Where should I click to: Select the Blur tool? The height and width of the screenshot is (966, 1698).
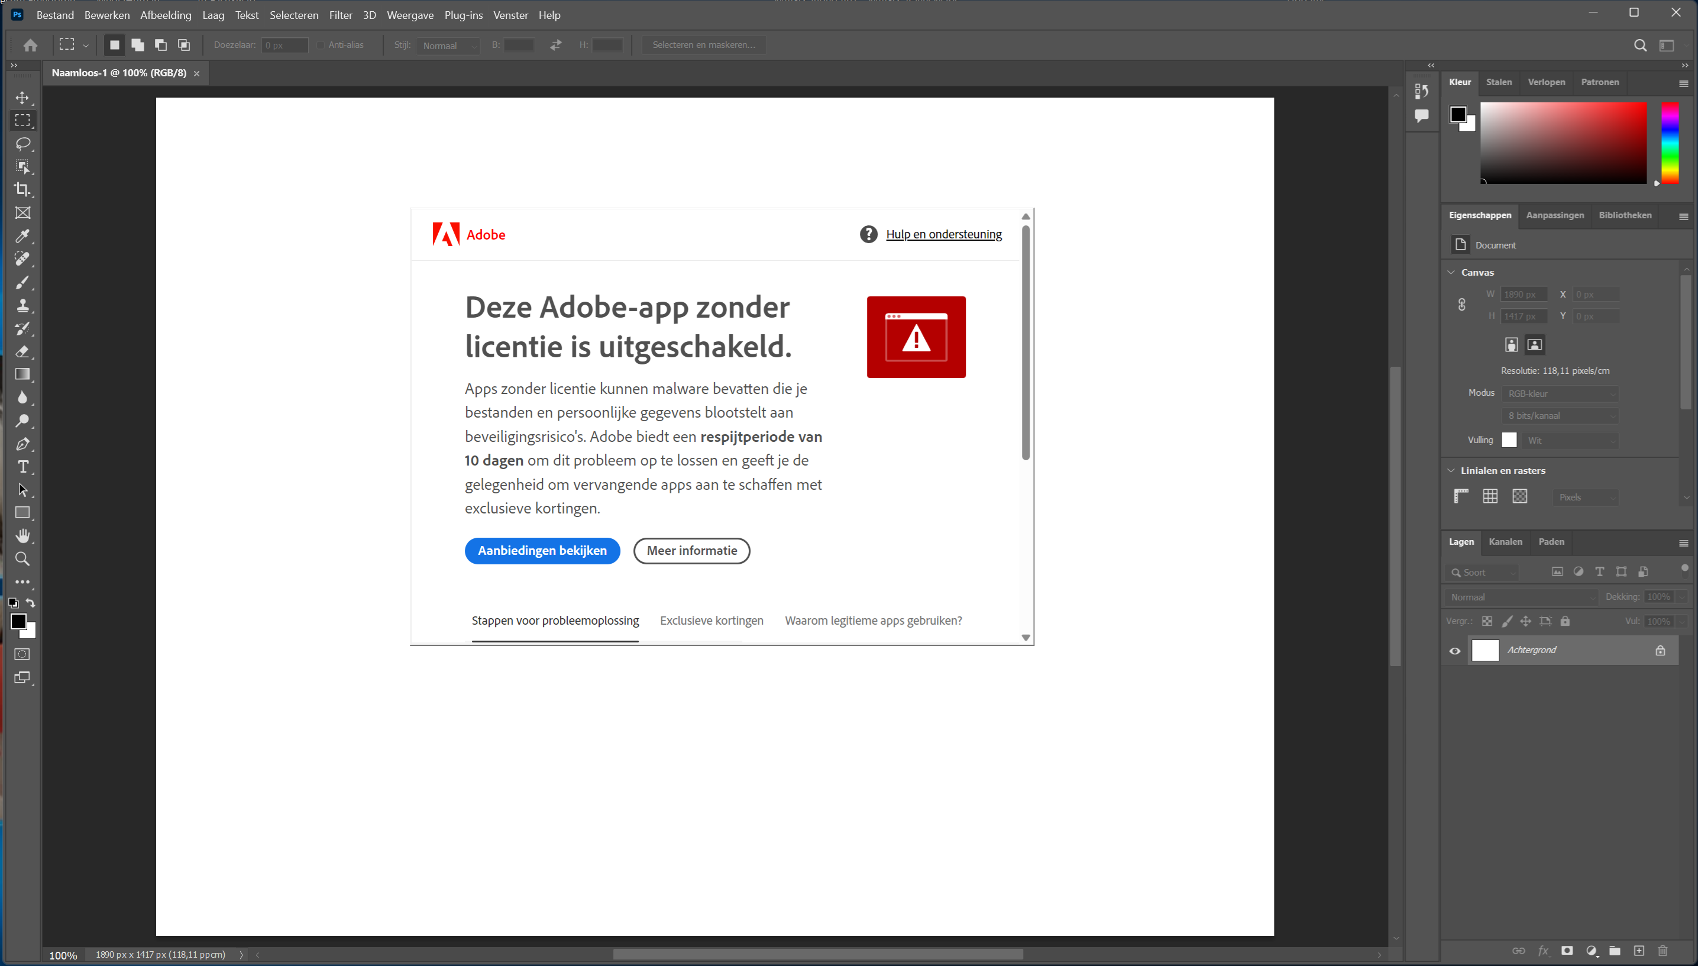(x=22, y=398)
